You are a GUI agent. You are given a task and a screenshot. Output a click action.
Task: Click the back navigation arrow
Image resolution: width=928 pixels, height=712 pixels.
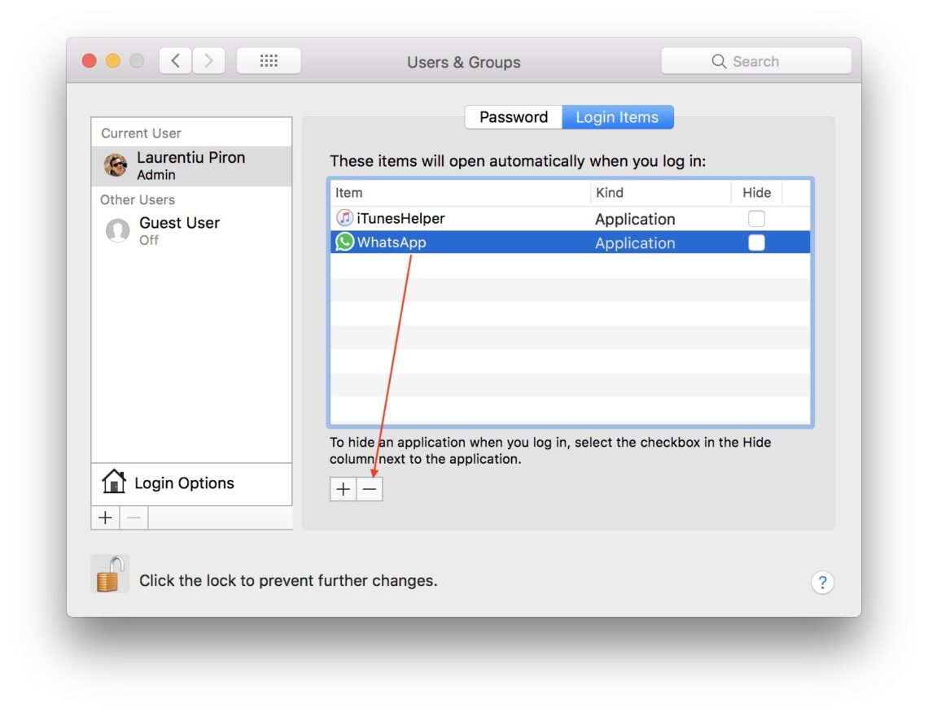click(174, 60)
